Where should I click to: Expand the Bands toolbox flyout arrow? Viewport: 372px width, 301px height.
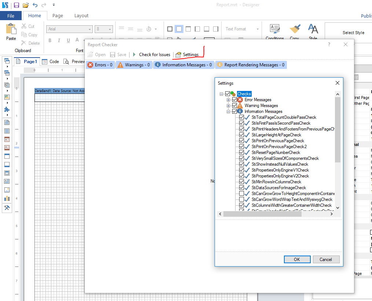pos(7,67)
